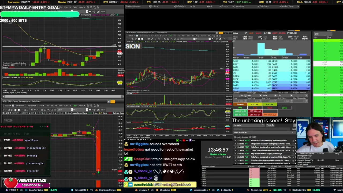Zoom out the 1 Minute Chart

210,36
